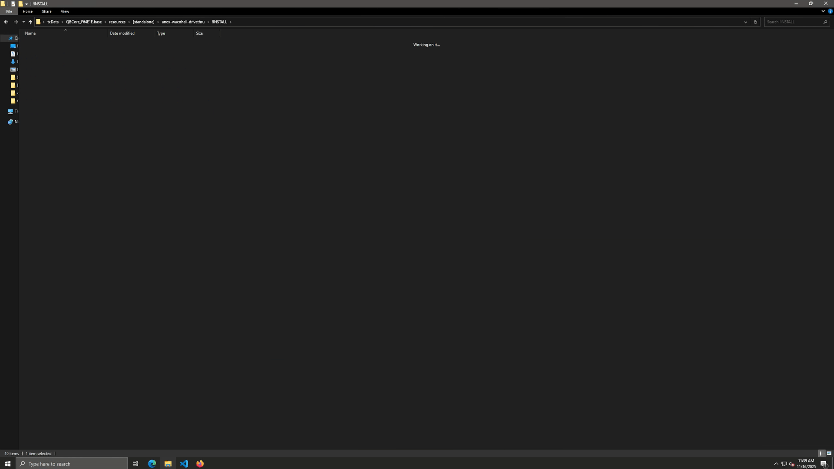Viewport: 834px width, 469px height.
Task: Click the search magnifier icon
Action: tap(825, 22)
